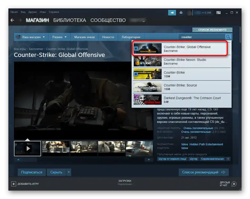Click the plus icon next to Add Game

click(13, 184)
